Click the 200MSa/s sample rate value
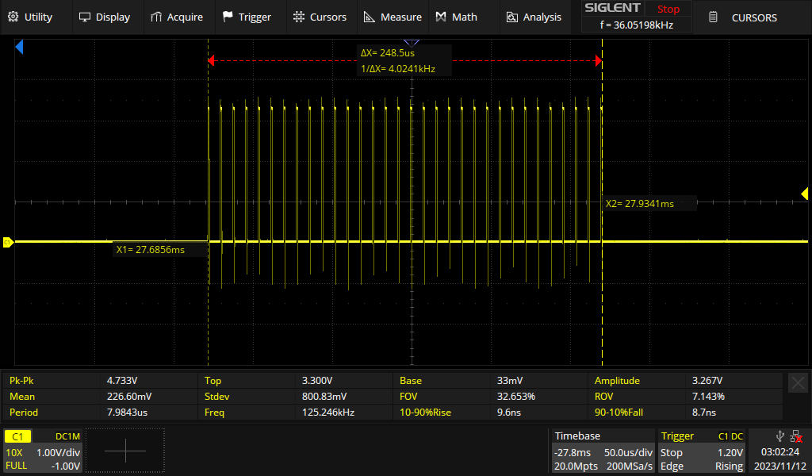Screen dimensions: 812x476 (628, 466)
